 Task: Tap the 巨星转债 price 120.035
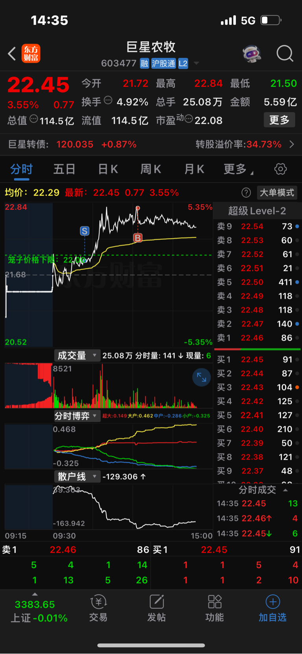(75, 144)
